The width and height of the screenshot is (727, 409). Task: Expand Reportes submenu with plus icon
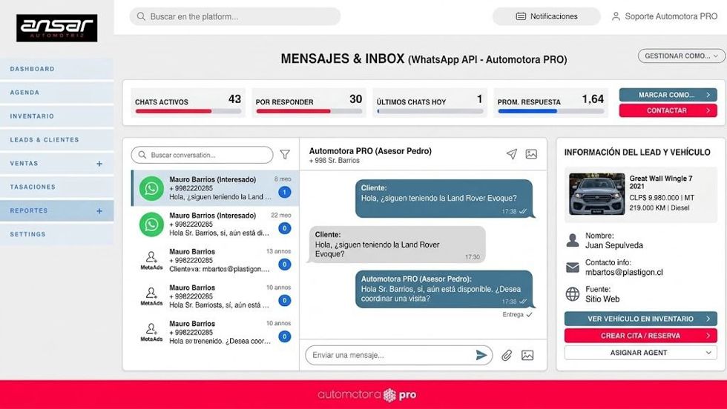click(x=99, y=210)
